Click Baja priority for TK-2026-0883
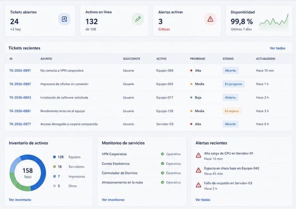 (196, 98)
